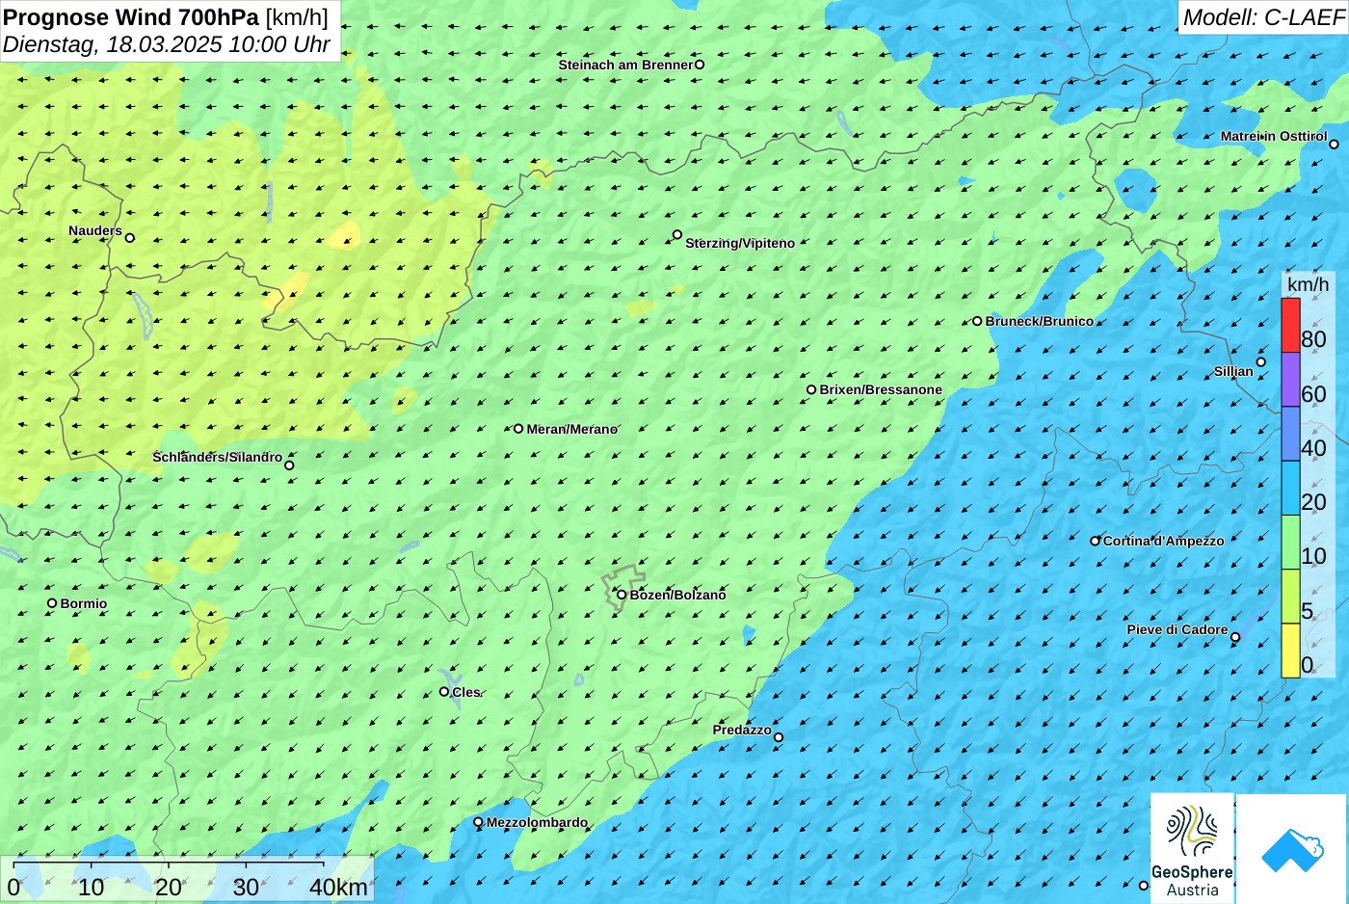This screenshot has width=1349, height=904.
Task: Click the 'Modell: C-LAEF' label
Action: click(x=1263, y=17)
